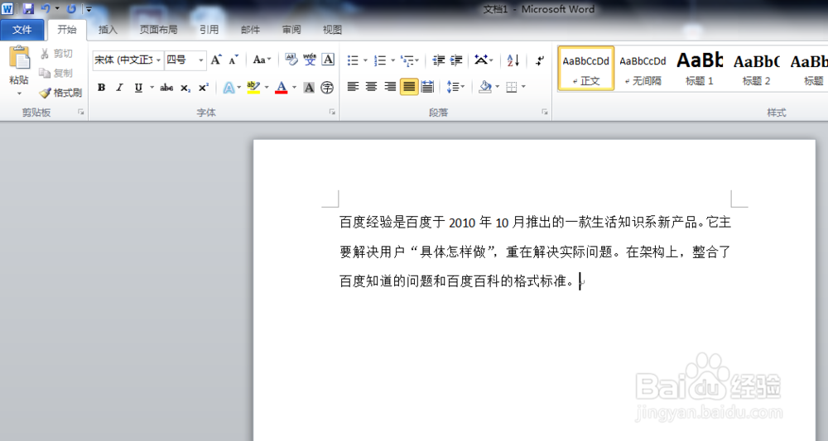Open the Underline style dropdown arrow
828x441 pixels.
point(152,88)
